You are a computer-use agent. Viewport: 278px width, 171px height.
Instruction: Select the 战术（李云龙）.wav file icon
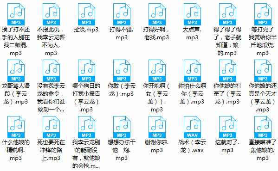192,127
